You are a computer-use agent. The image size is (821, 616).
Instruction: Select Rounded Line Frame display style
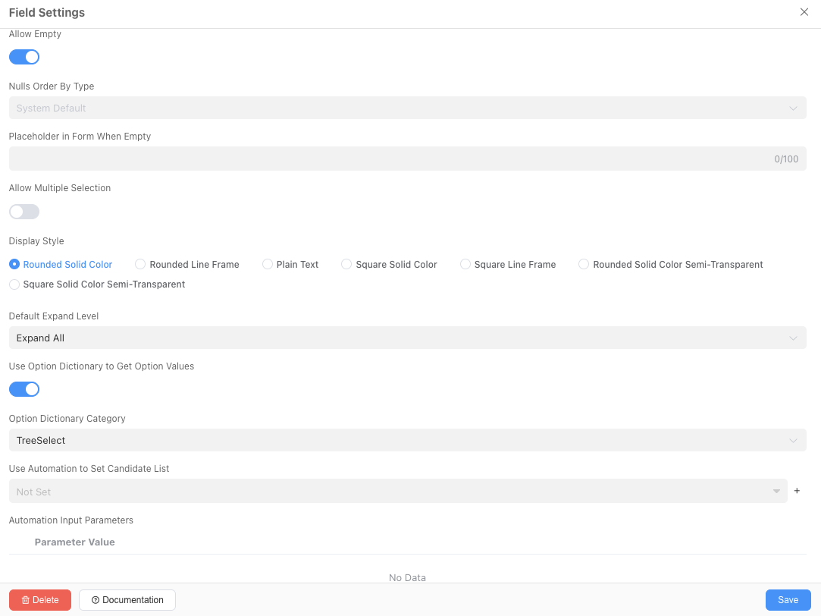140,265
